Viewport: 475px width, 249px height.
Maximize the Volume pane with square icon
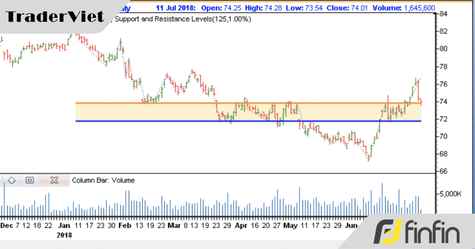point(30,180)
